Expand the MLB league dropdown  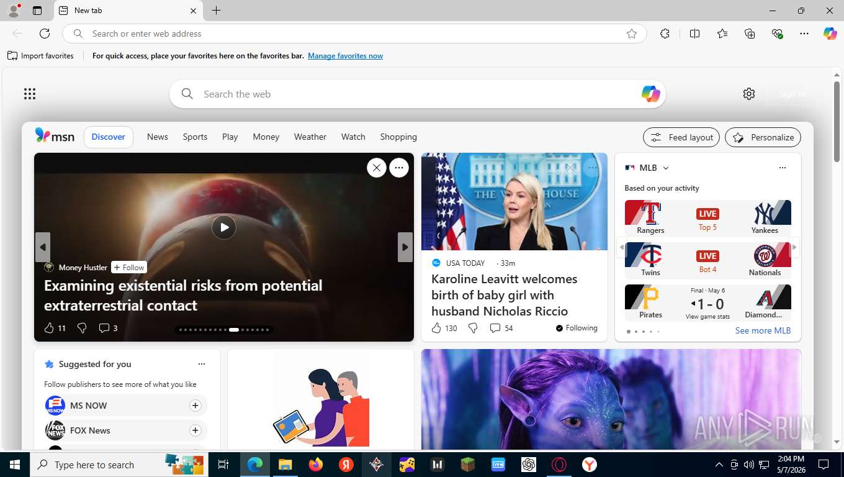(665, 168)
